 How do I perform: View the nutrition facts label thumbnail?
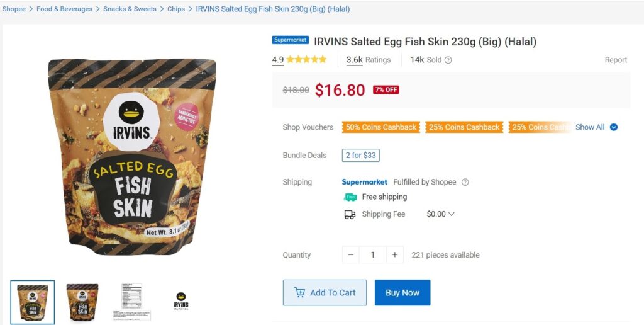tap(131, 302)
